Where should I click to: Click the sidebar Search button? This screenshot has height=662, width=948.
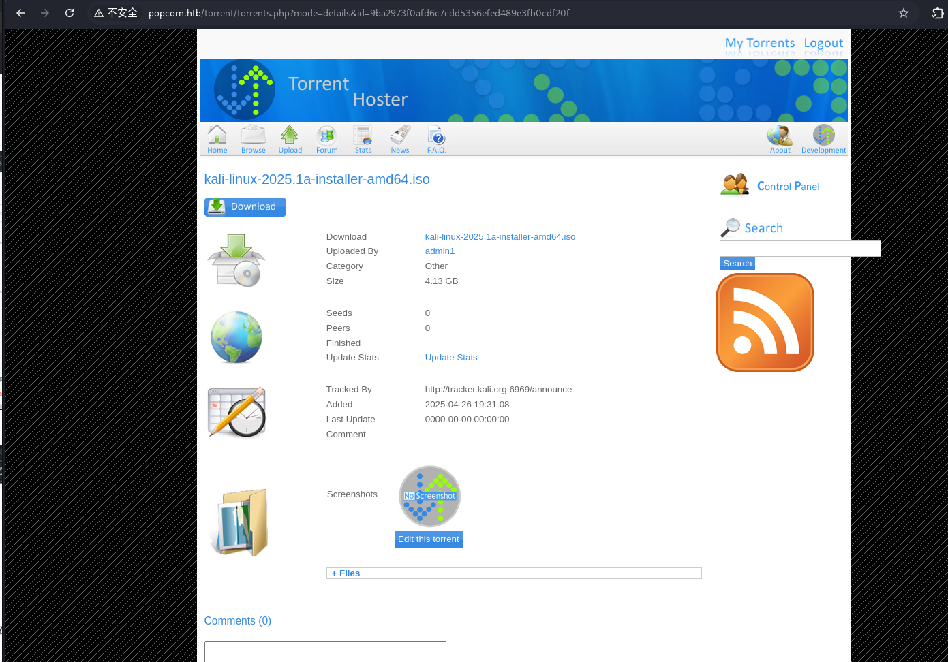[737, 264]
